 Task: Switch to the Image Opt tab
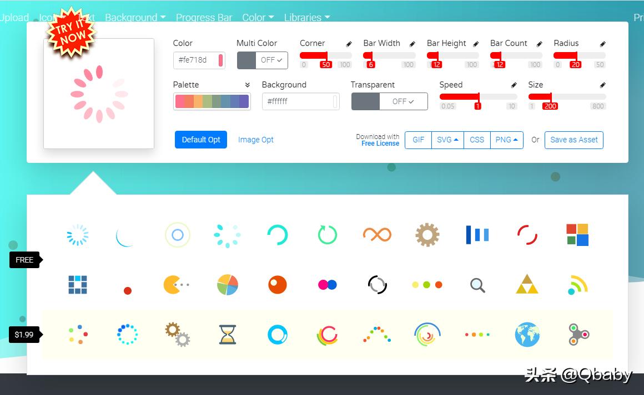[x=256, y=140]
